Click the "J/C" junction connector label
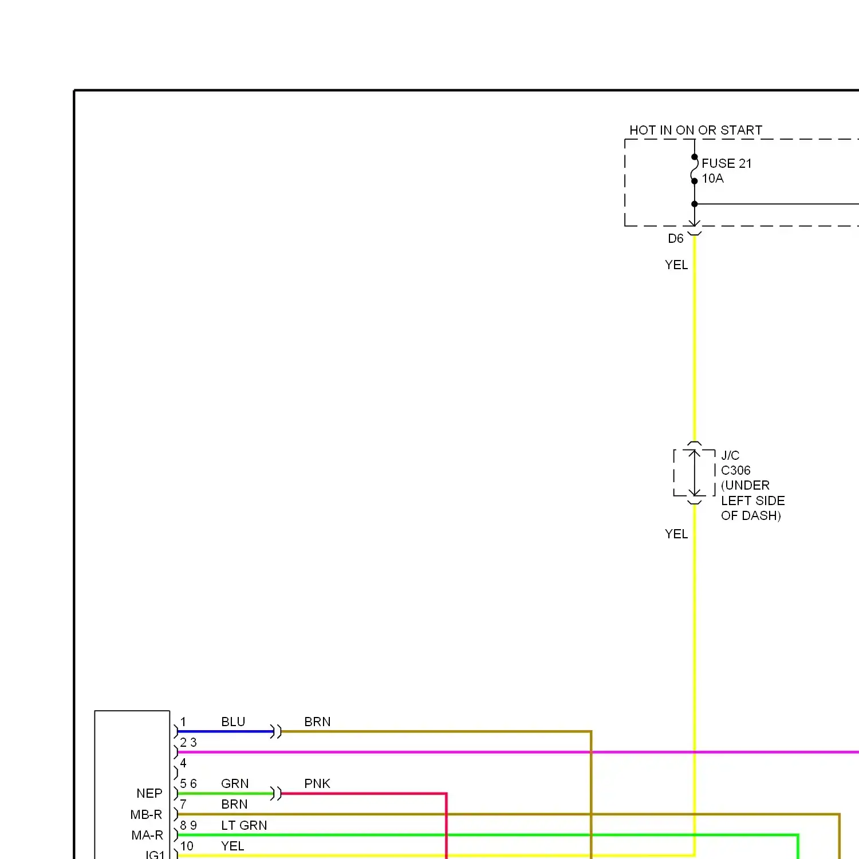The width and height of the screenshot is (859, 859). 730,456
